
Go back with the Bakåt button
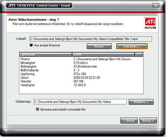pyautogui.click(x=129, y=121)
